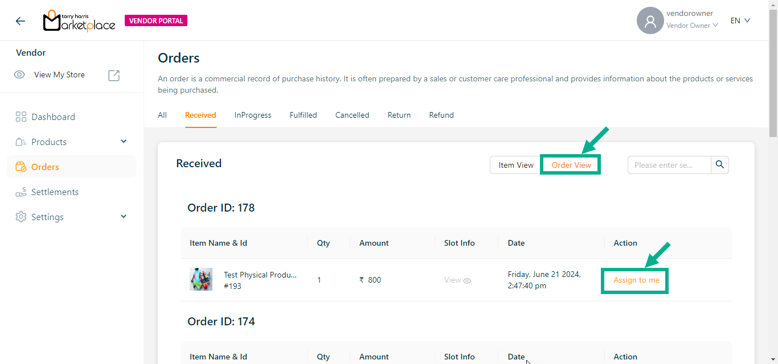The height and width of the screenshot is (364, 778).
Task: Click the search magnifier icon
Action: [x=720, y=165]
